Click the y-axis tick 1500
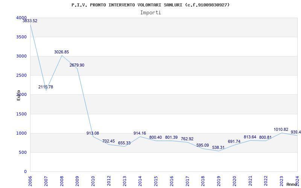 pos(21,114)
